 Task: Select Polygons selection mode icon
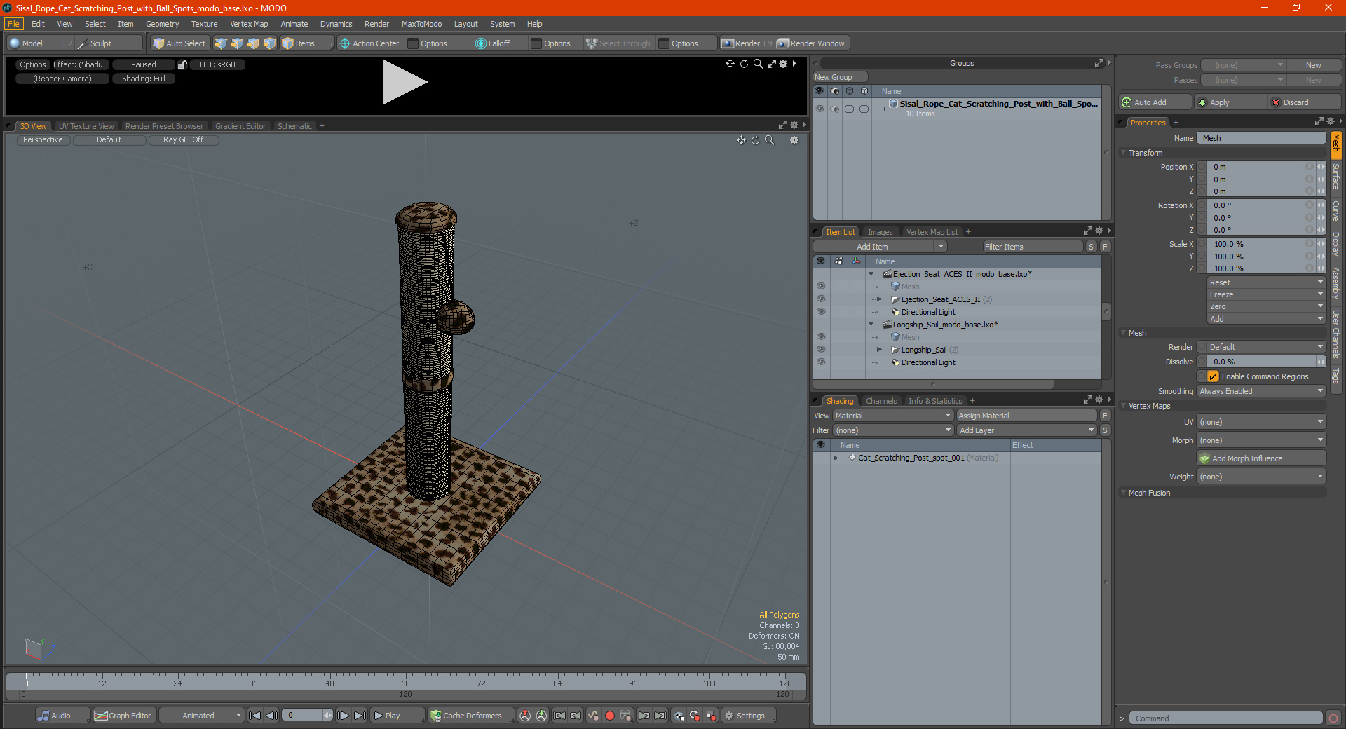[253, 43]
